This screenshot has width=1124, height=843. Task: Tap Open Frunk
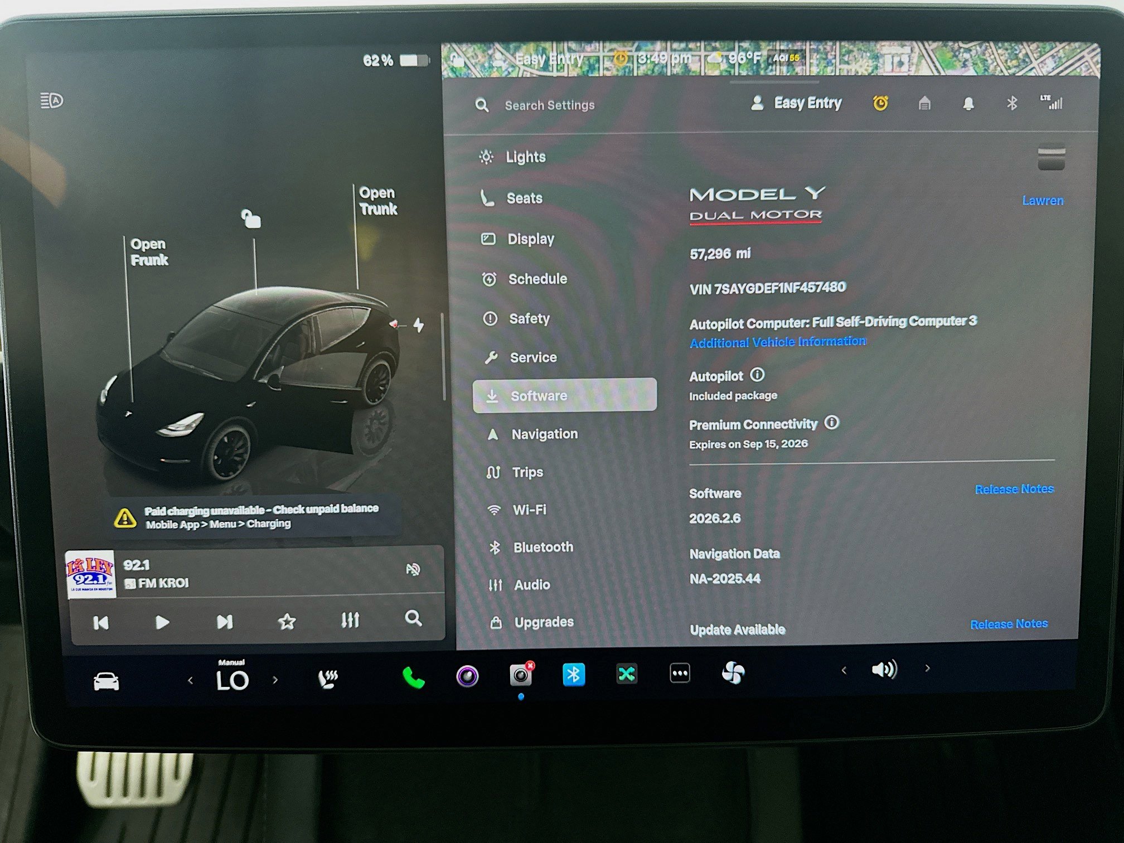[149, 252]
